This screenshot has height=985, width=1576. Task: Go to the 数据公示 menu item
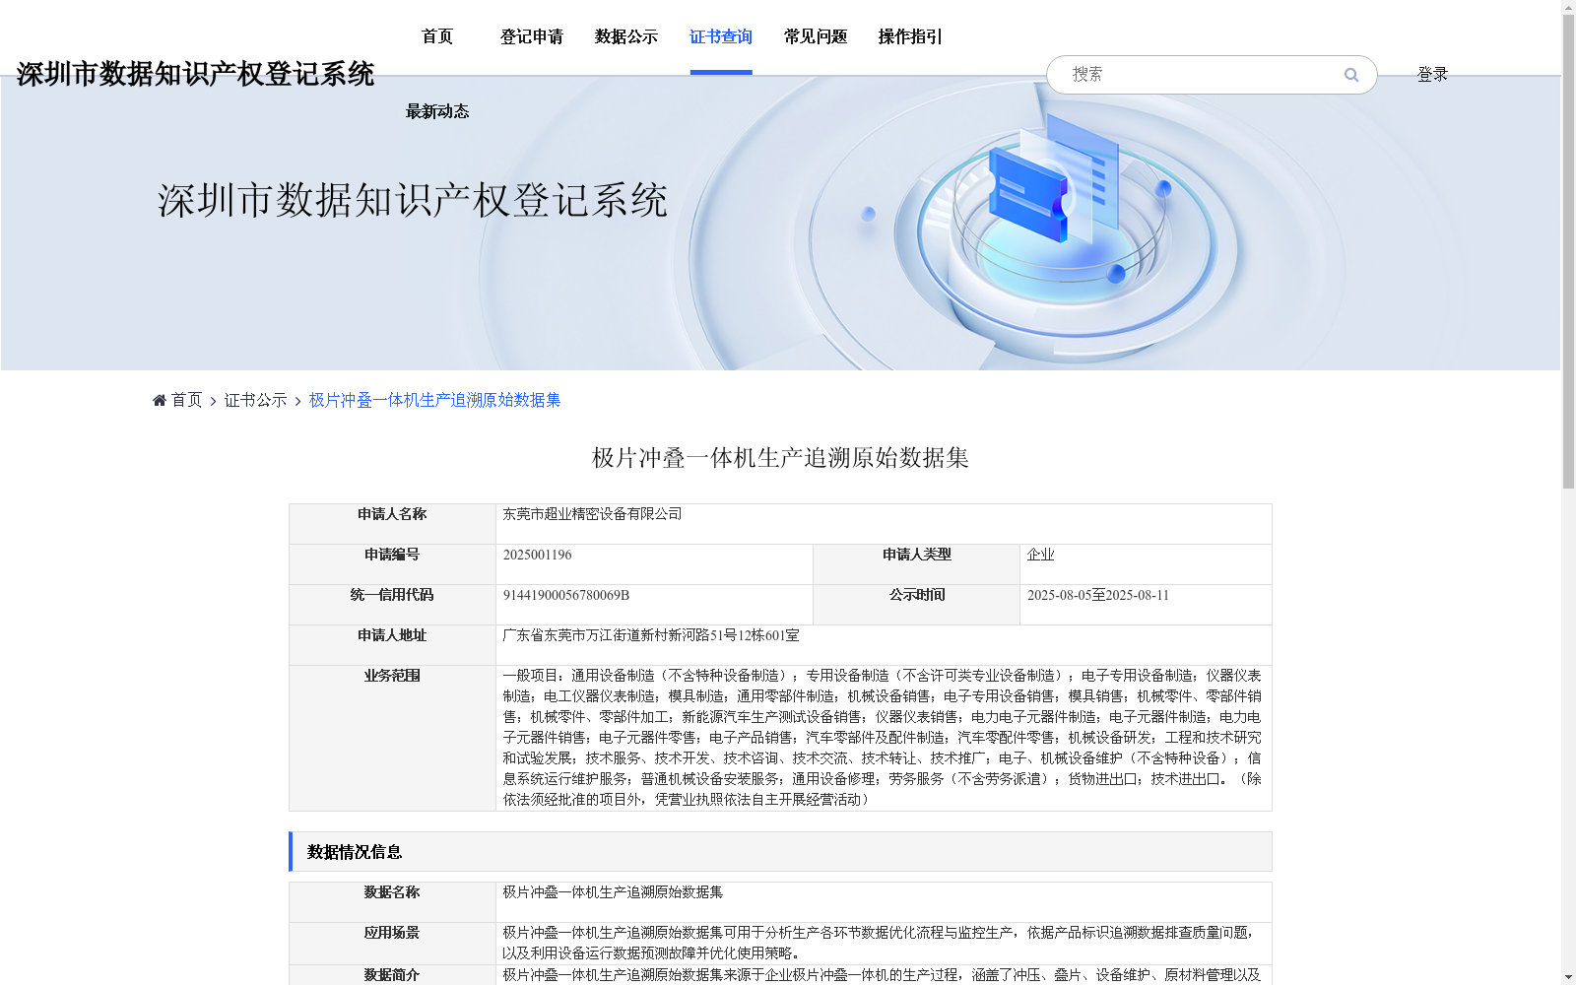626,36
